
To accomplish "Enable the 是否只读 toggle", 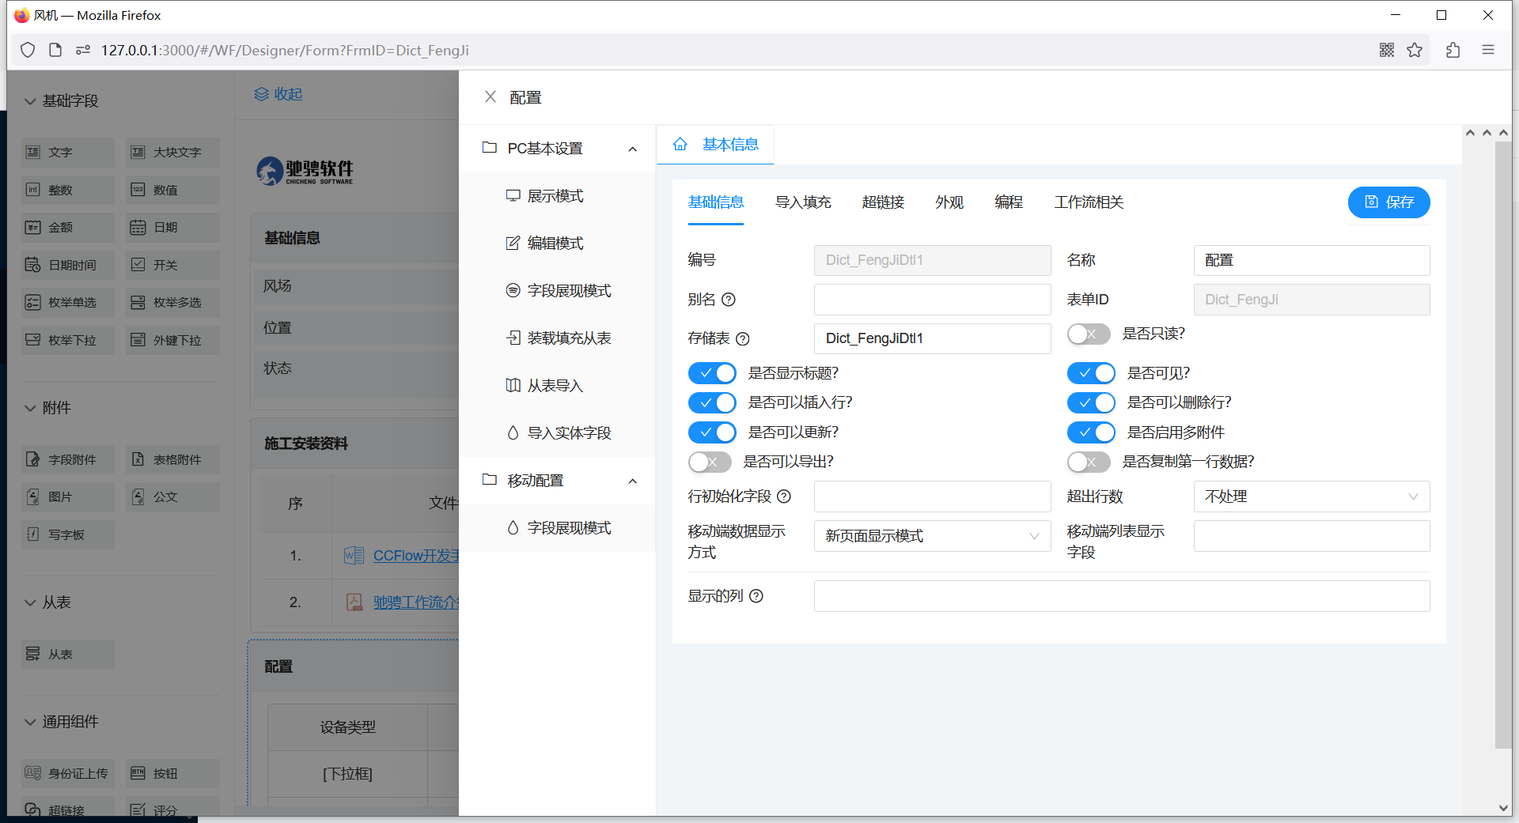I will click(x=1089, y=334).
